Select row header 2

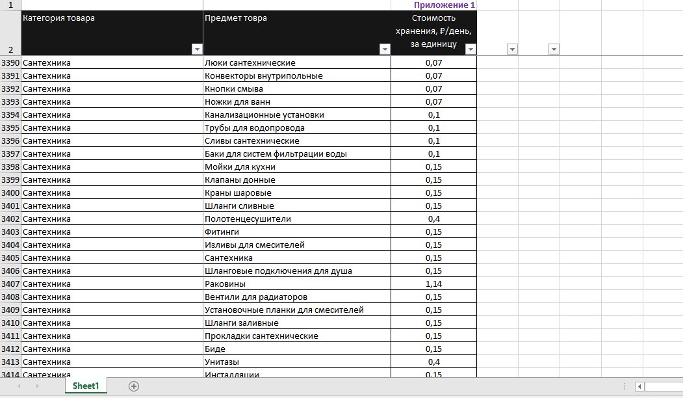coord(10,33)
